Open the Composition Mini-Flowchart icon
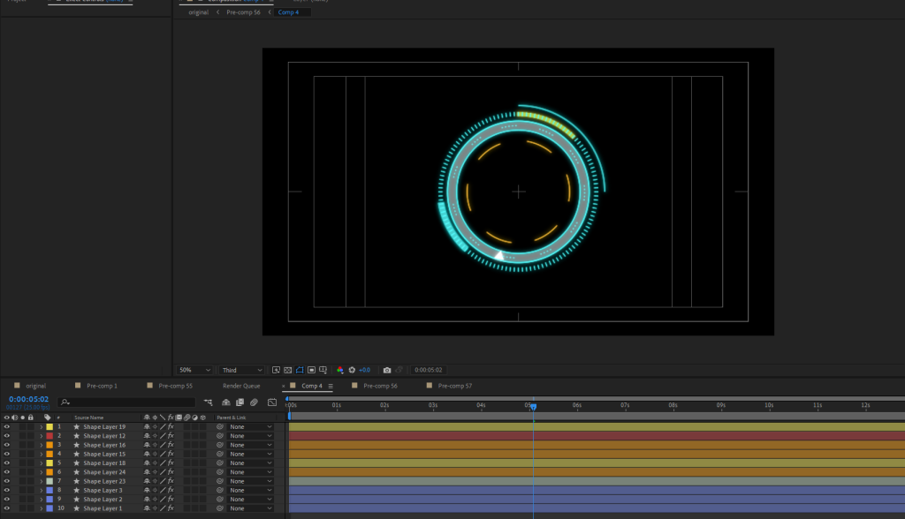905x519 pixels. tap(209, 402)
